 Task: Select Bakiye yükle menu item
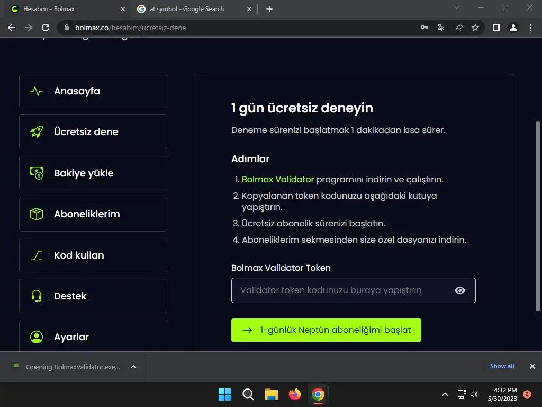click(x=93, y=173)
